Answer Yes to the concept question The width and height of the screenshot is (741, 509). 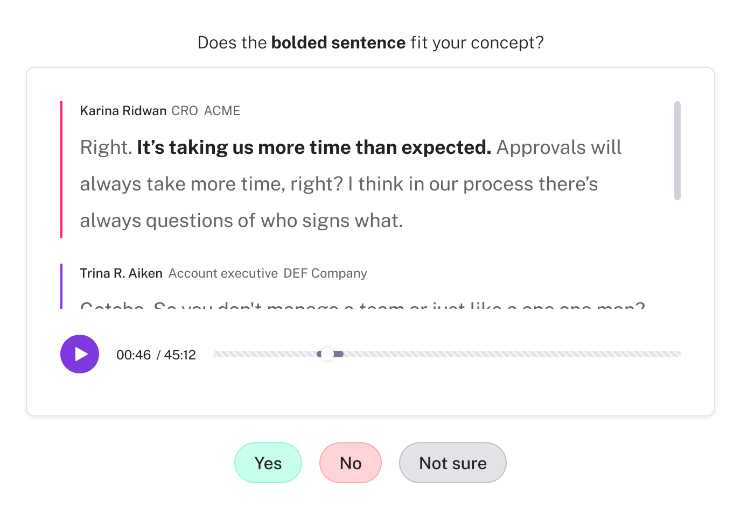coord(268,463)
